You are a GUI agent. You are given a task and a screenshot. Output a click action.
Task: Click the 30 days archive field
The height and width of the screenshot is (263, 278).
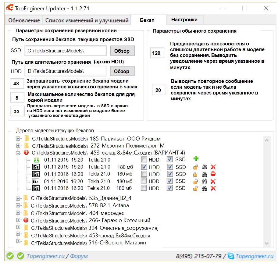click(17, 111)
